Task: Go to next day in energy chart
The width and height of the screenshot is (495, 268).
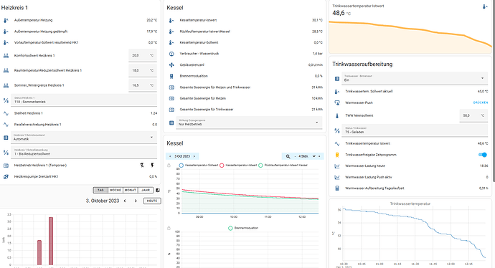Action: click(136, 201)
